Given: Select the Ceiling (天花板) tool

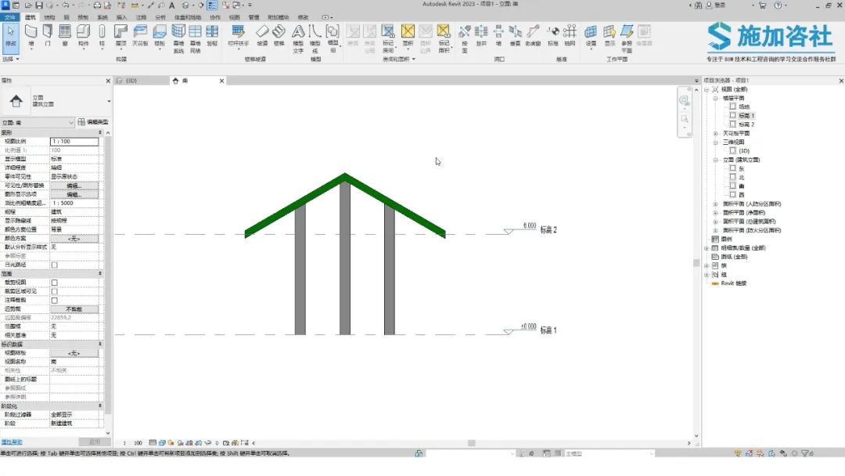Looking at the screenshot, I should click(x=140, y=35).
